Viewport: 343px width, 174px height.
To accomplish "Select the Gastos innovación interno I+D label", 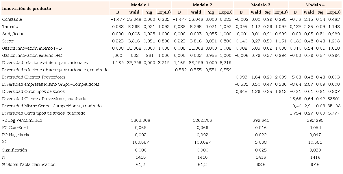I will [32, 48].
